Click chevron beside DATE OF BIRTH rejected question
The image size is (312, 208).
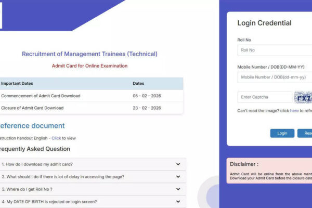[x=178, y=202]
